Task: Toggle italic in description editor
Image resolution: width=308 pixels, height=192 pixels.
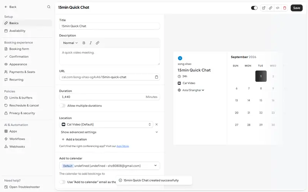Action: 90,43
